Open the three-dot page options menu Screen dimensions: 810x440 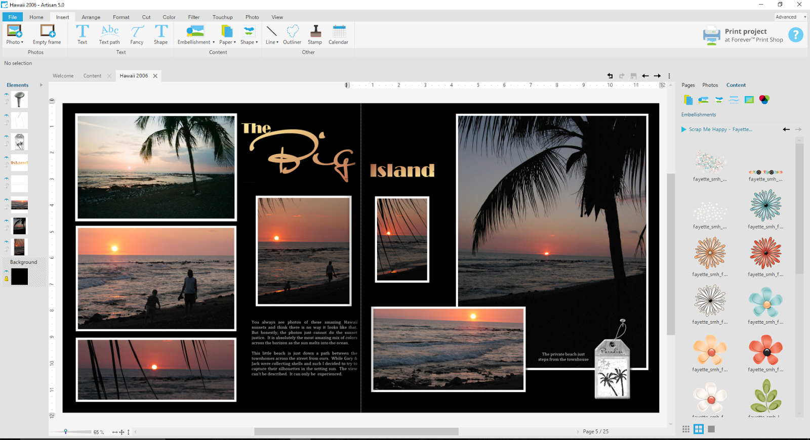click(x=669, y=76)
